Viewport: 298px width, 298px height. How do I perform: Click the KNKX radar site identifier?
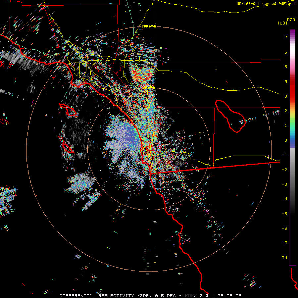[191, 296]
